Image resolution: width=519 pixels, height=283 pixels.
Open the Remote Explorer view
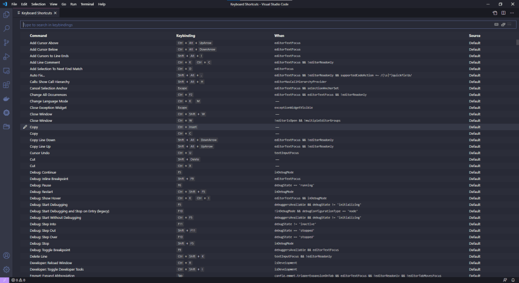[x=6, y=71]
